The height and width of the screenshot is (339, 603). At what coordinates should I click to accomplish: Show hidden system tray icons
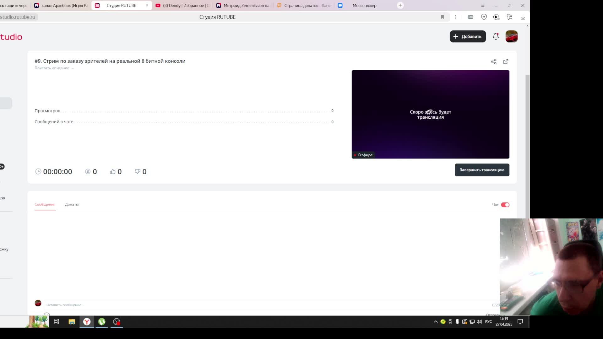pos(435,321)
